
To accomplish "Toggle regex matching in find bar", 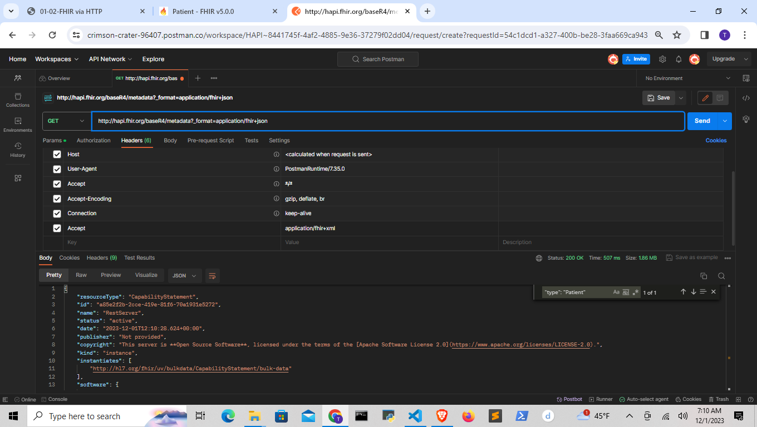I will (636, 292).
